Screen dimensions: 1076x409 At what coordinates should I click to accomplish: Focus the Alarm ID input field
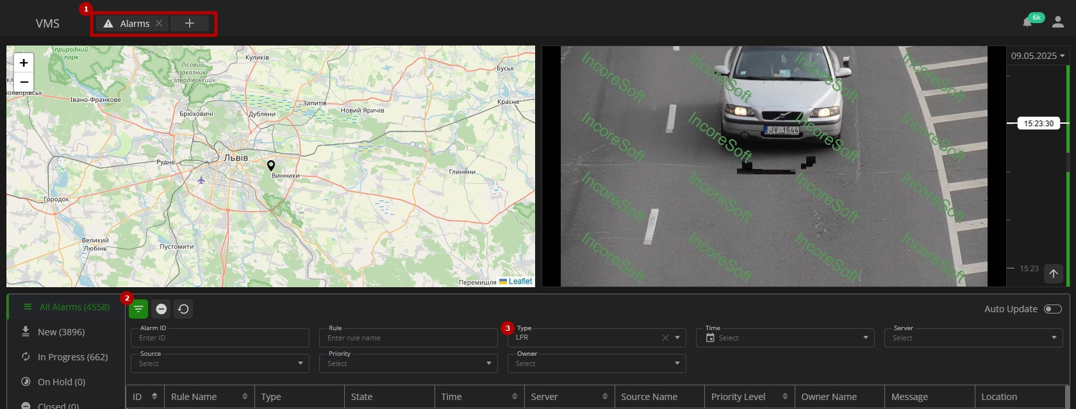[220, 338]
